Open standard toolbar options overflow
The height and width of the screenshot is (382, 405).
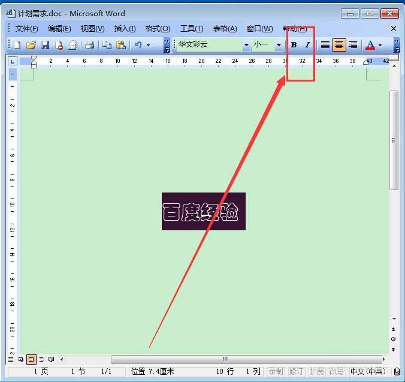167,46
